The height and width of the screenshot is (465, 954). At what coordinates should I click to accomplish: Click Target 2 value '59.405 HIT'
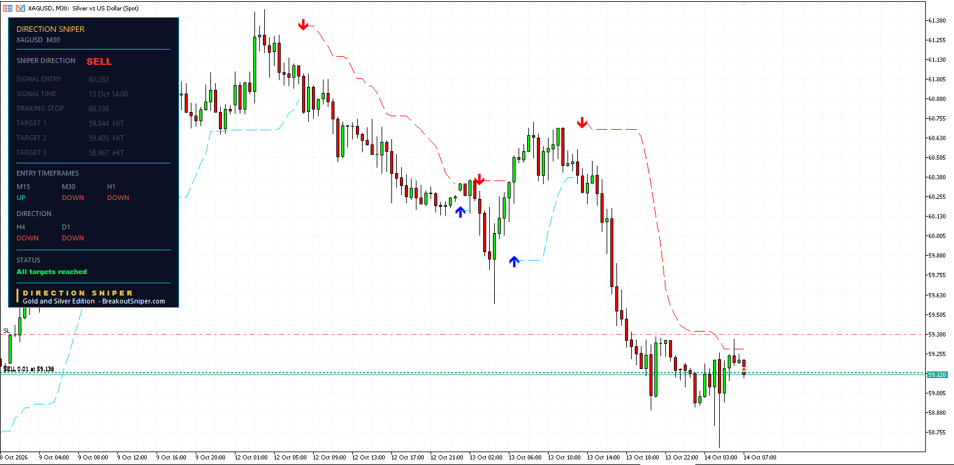106,138
